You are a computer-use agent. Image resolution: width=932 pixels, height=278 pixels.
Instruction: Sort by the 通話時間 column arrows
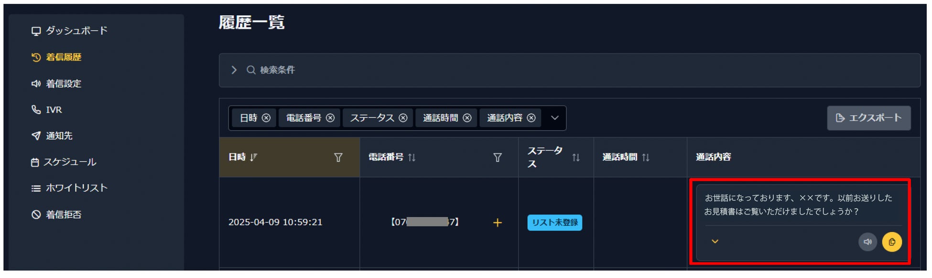(646, 157)
